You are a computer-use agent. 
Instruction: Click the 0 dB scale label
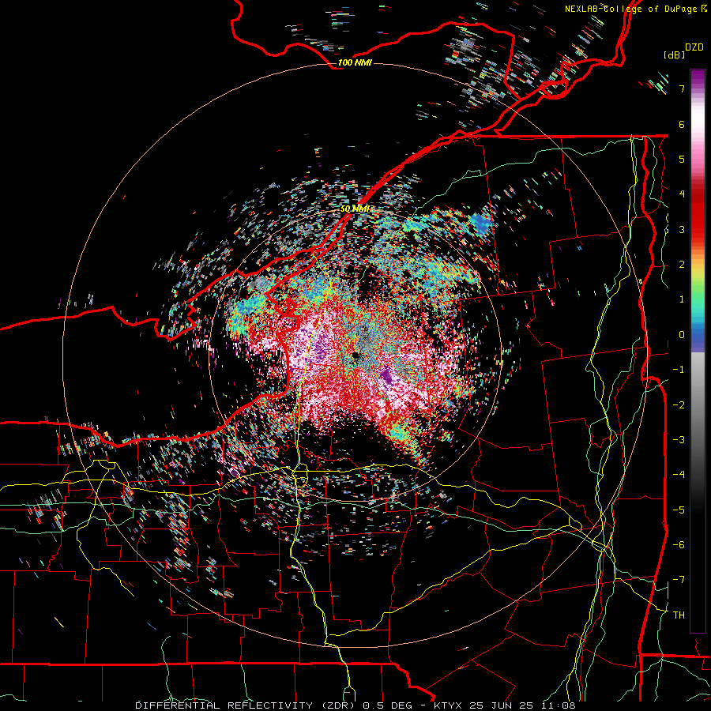682,334
